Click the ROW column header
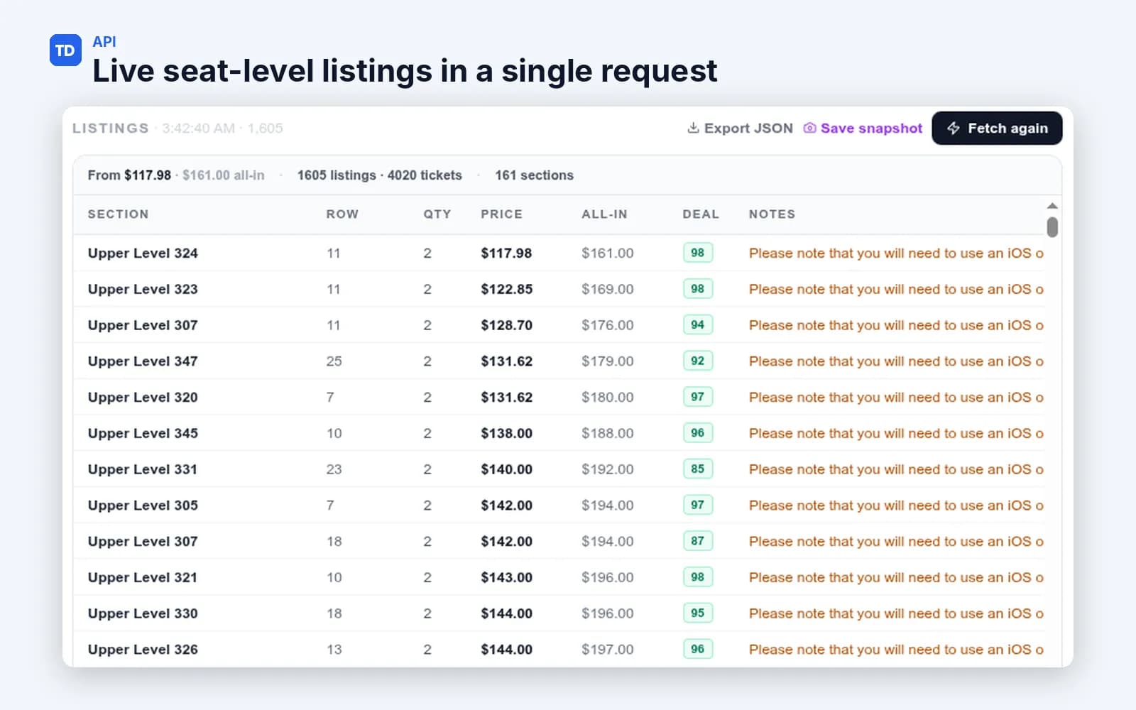 tap(342, 214)
